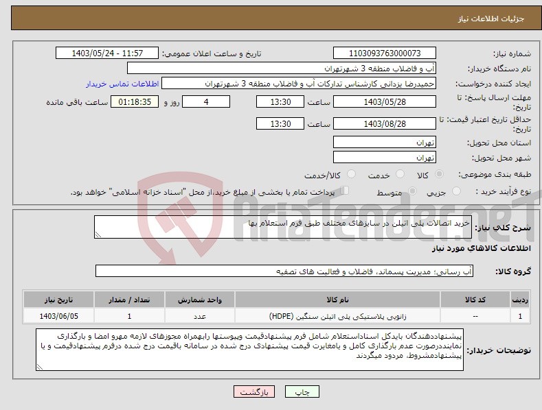The width and height of the screenshot is (542, 410).
Task: Click the شرح کلی نیاز text area
Action: tap(283, 227)
